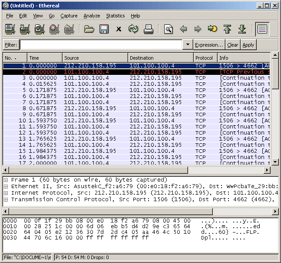281x263 pixels.
Task: Sort by the Protocol column header
Action: coord(205,58)
